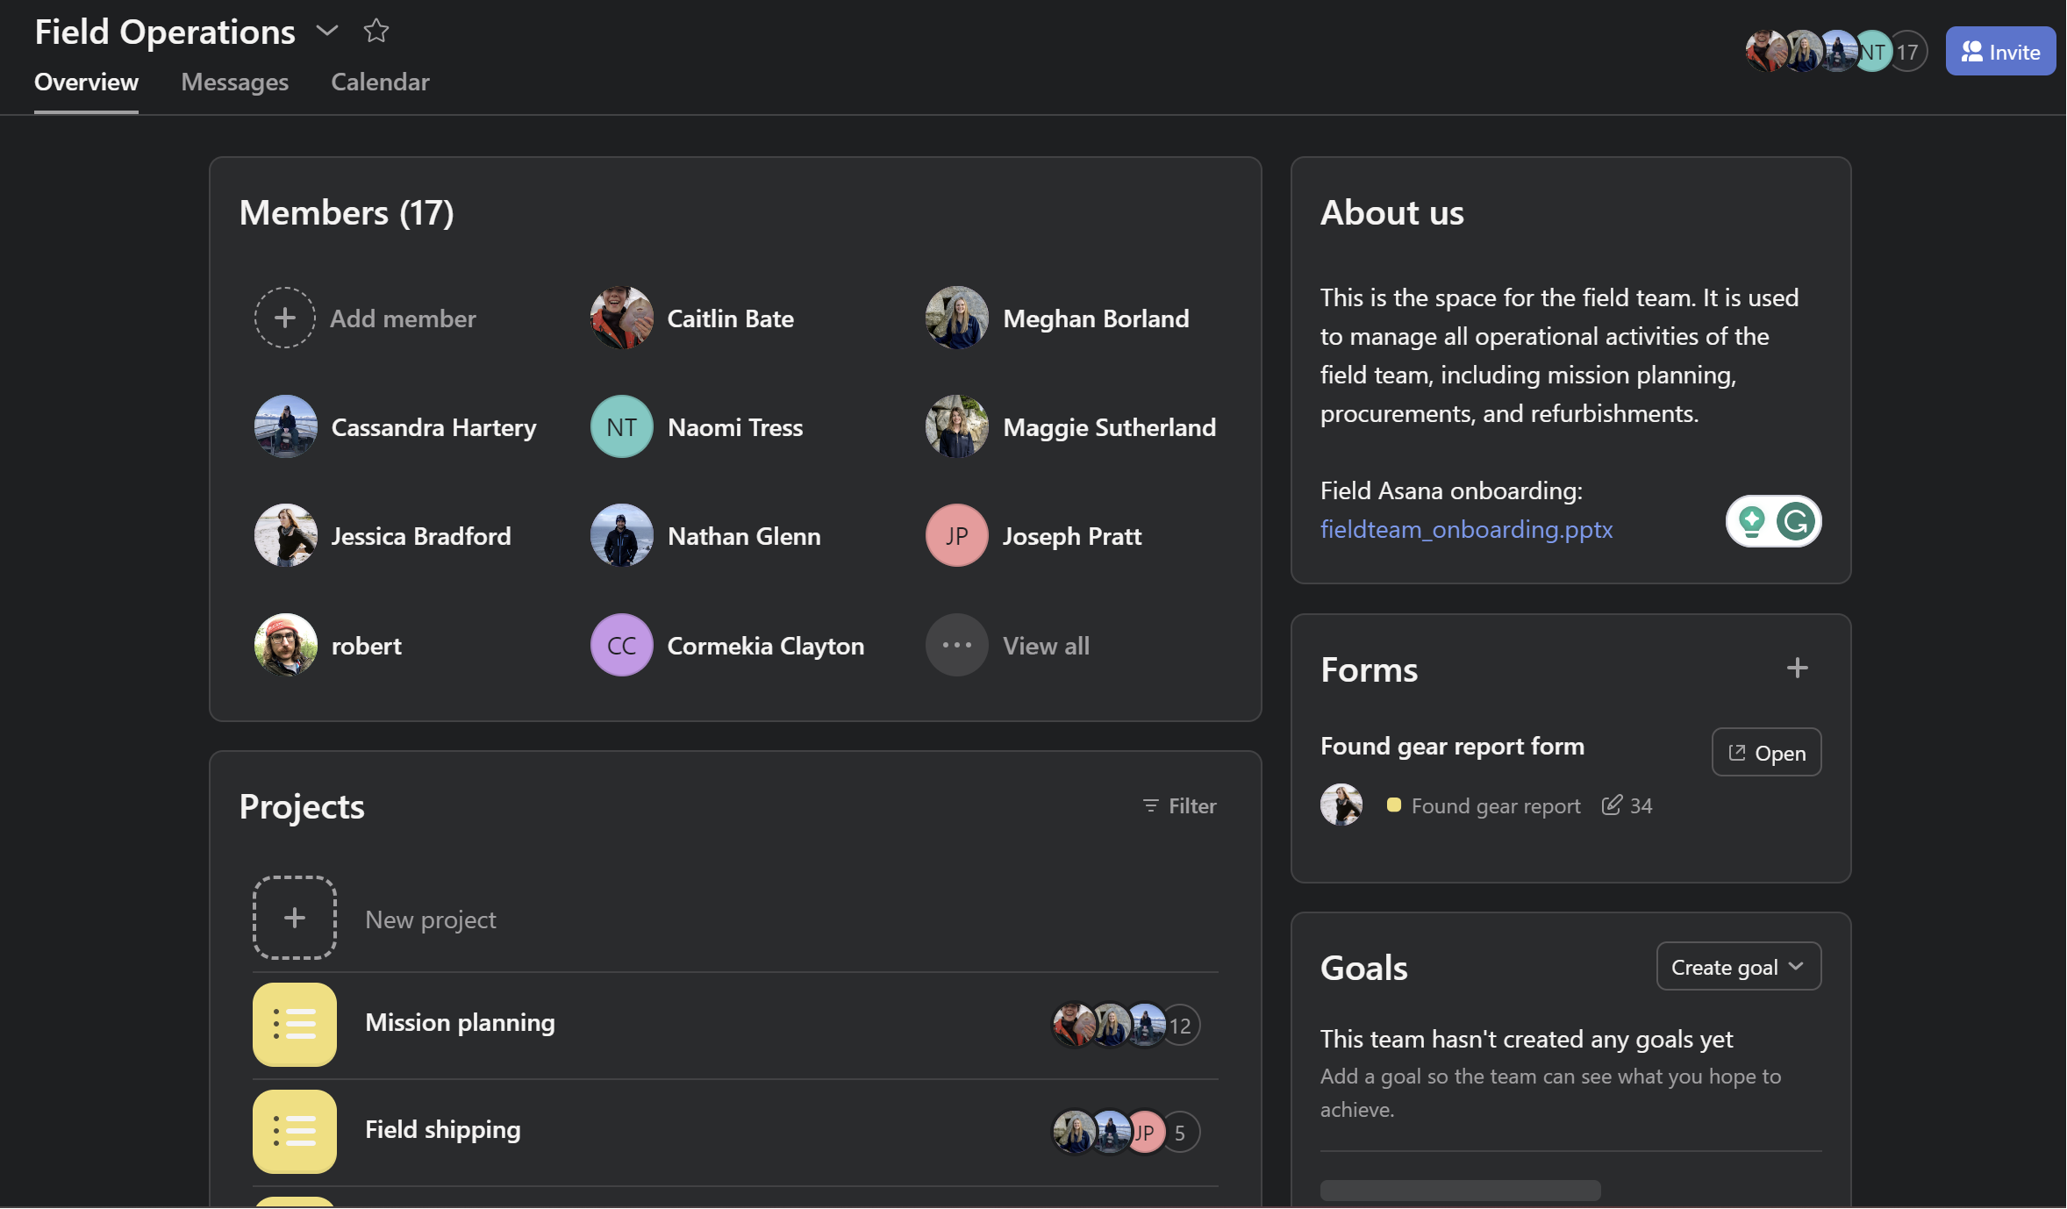Click the Invite button
Screen dimensions: 2067x1209
point(2000,52)
